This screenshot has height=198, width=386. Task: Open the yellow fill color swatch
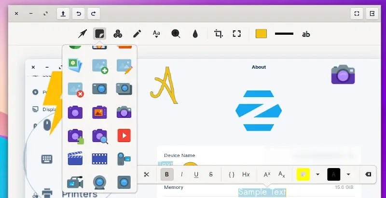(261, 34)
